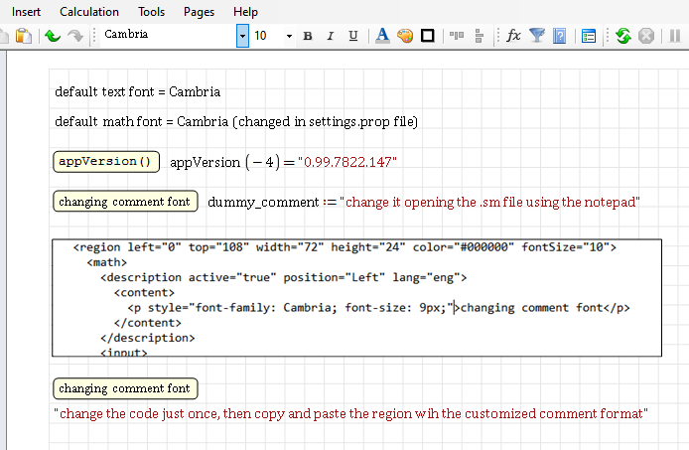This screenshot has height=450, width=689.
Task: Undo the last action
Action: coord(52,36)
